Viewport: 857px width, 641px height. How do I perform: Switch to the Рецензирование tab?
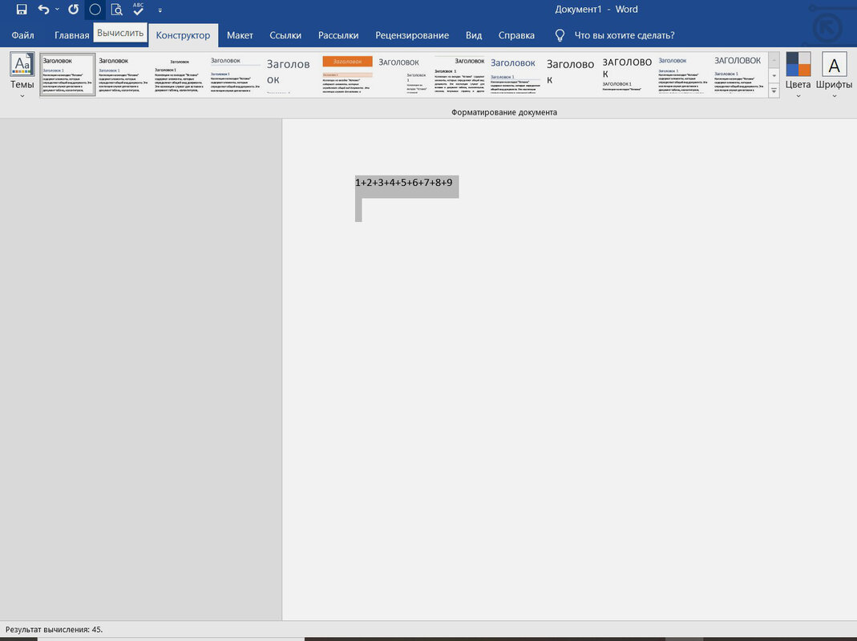(412, 35)
